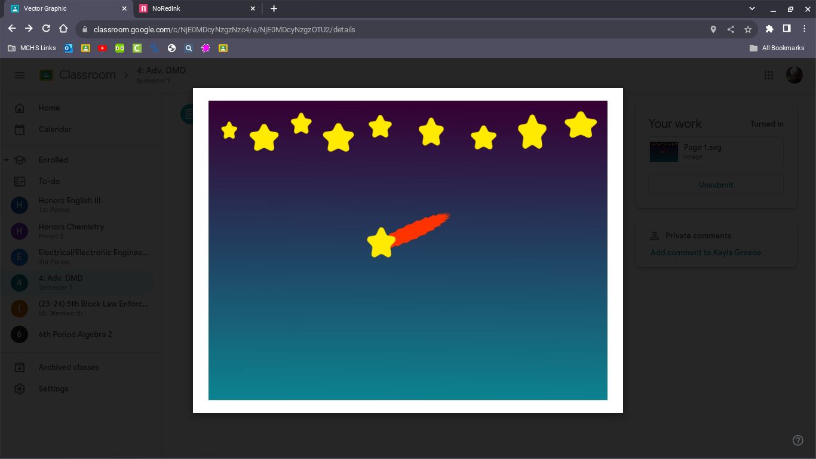Collapse the Enrolled classes list
Screen dimensions: 816x459
click(7, 160)
